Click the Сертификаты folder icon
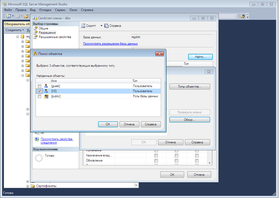 32,186
